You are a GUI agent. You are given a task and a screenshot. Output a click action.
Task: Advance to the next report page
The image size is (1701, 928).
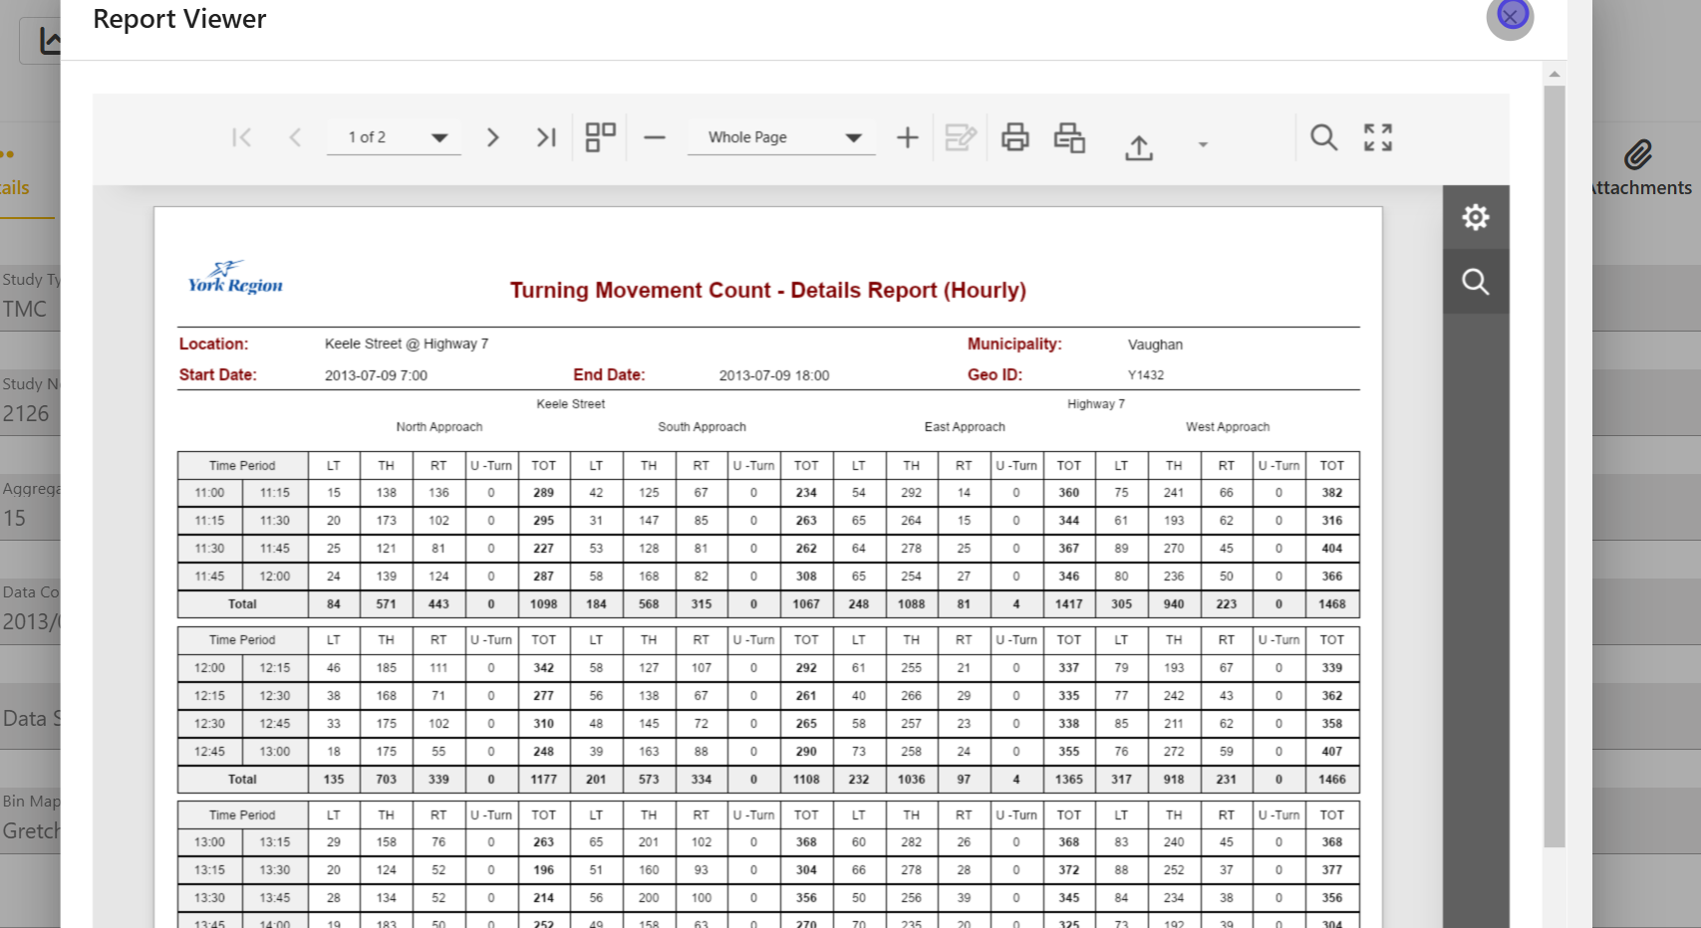point(492,137)
